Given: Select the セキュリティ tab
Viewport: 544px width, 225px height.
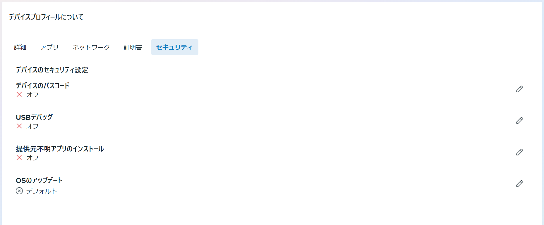Looking at the screenshot, I should pyautogui.click(x=174, y=47).
